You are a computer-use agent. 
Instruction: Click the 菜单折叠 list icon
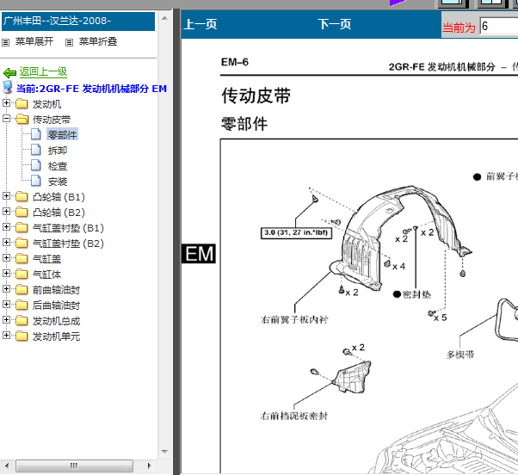click(69, 43)
